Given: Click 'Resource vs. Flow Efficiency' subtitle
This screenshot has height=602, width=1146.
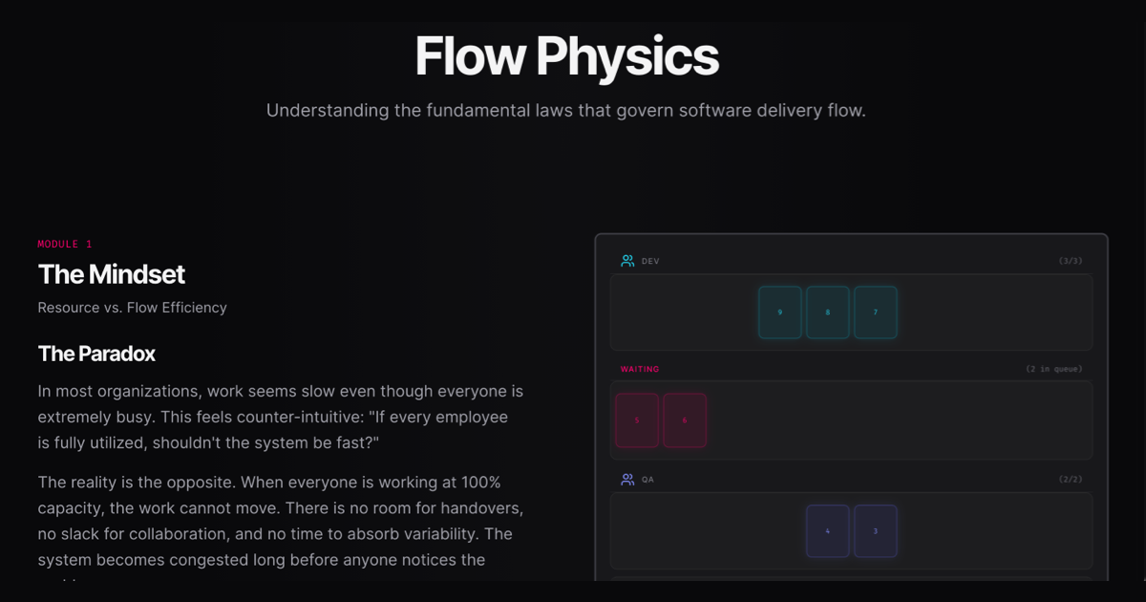Looking at the screenshot, I should coord(132,308).
